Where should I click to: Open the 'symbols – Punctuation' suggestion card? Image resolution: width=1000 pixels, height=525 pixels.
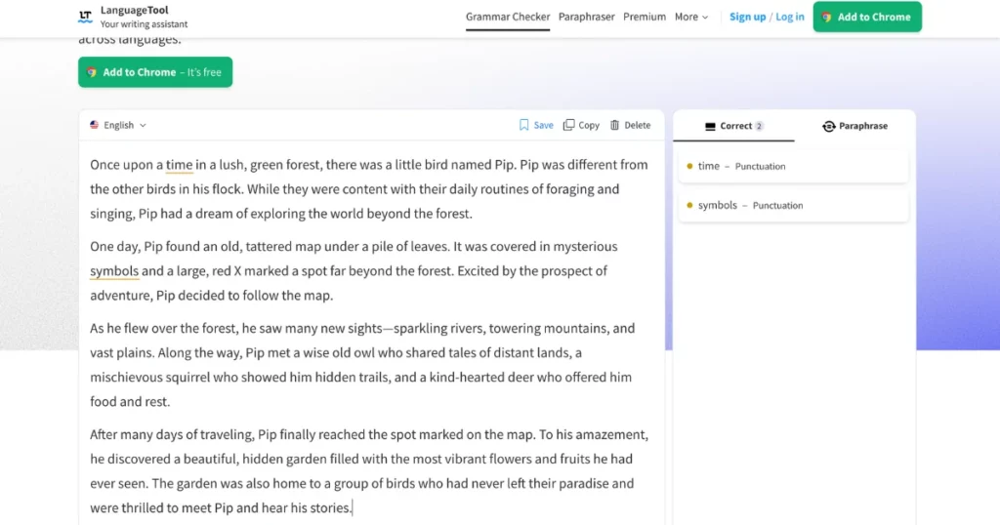pos(793,205)
